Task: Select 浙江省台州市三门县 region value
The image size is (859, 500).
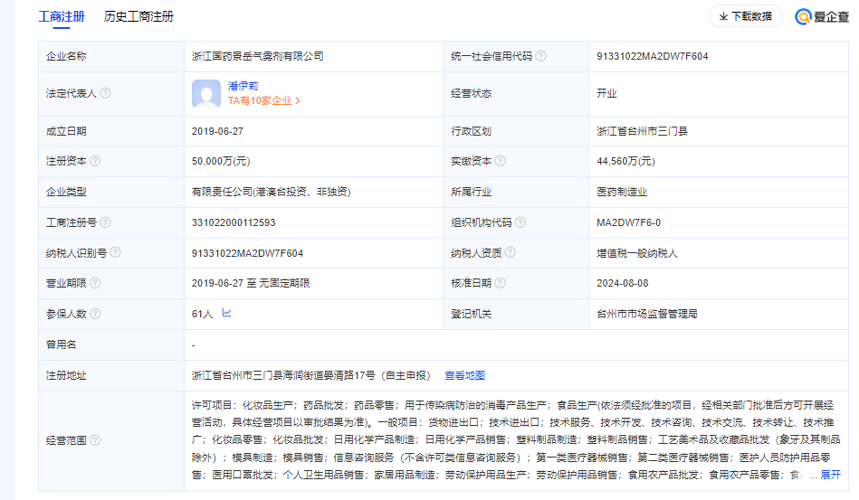Action: tap(642, 131)
